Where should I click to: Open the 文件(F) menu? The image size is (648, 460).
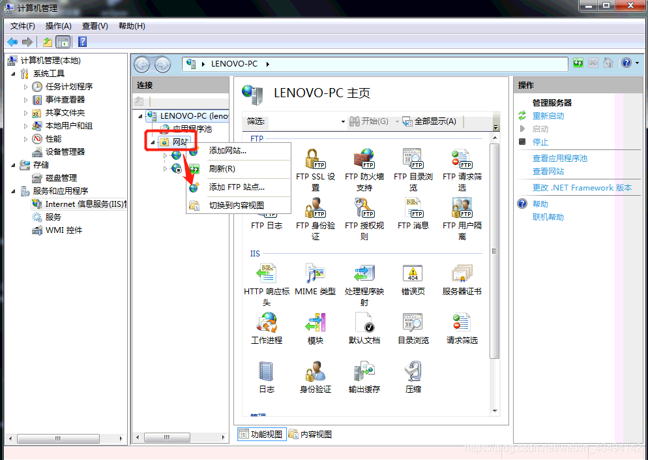point(23,26)
